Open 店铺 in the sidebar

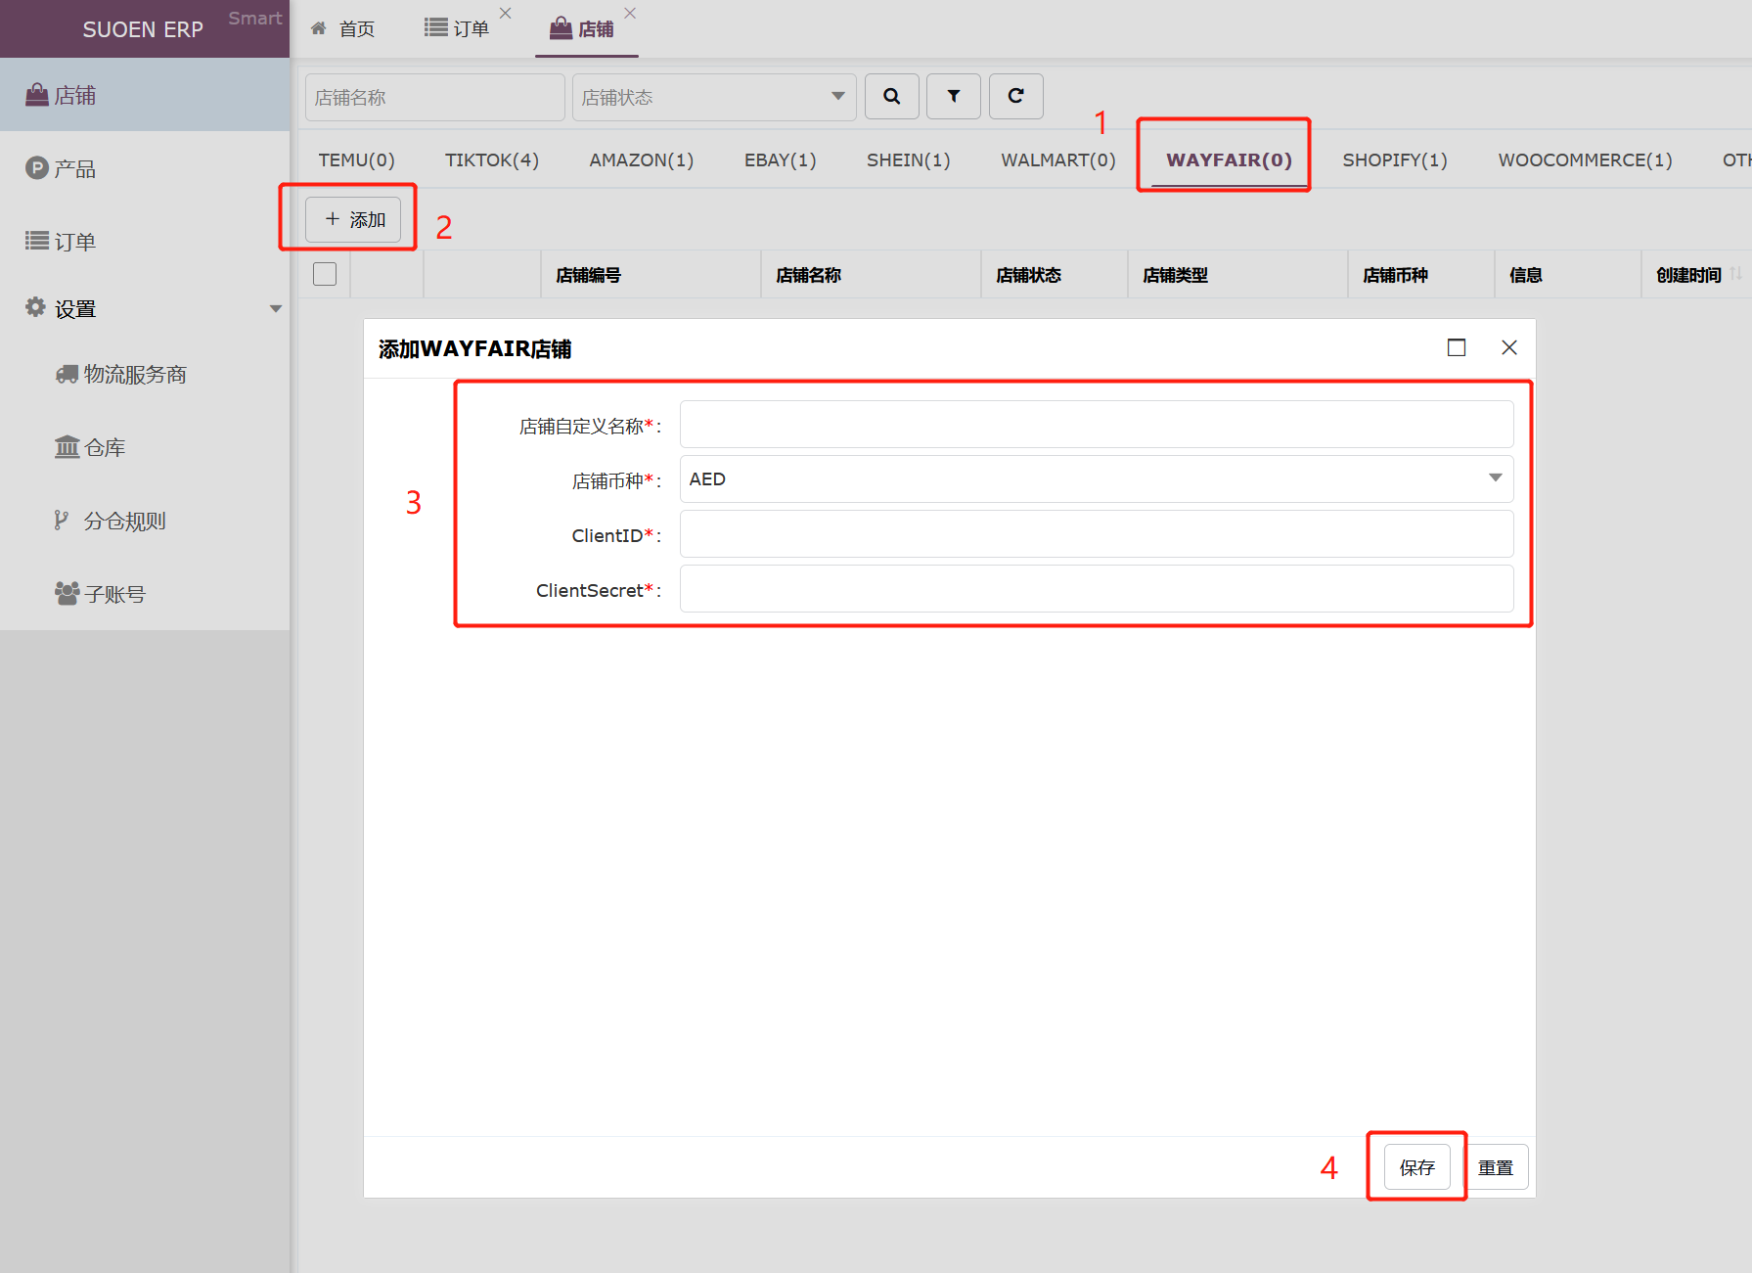pyautogui.click(x=145, y=95)
